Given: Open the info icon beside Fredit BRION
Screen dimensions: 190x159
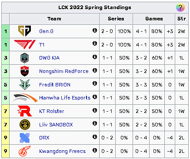Looking at the screenshot, I should (95, 83).
